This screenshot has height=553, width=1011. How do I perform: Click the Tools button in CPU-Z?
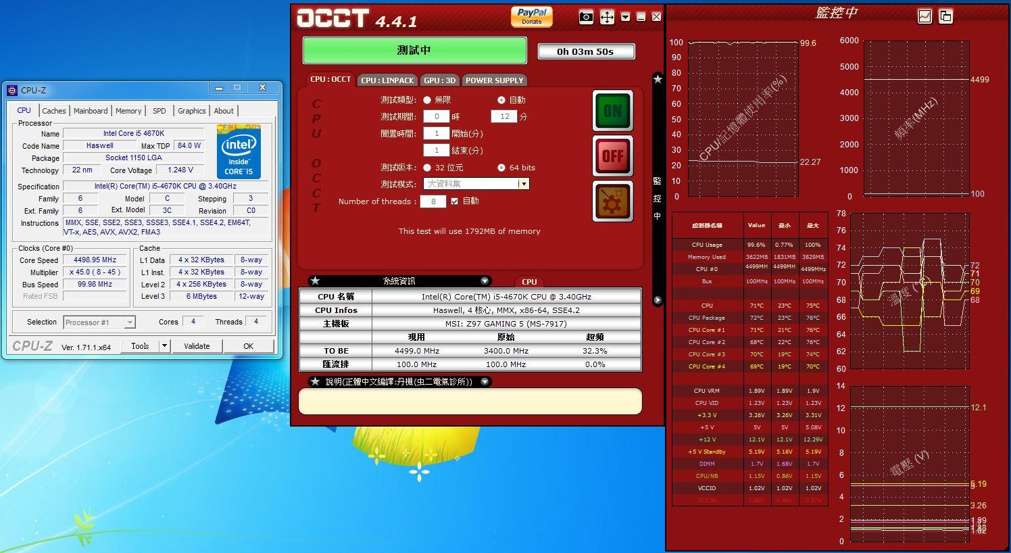point(140,346)
